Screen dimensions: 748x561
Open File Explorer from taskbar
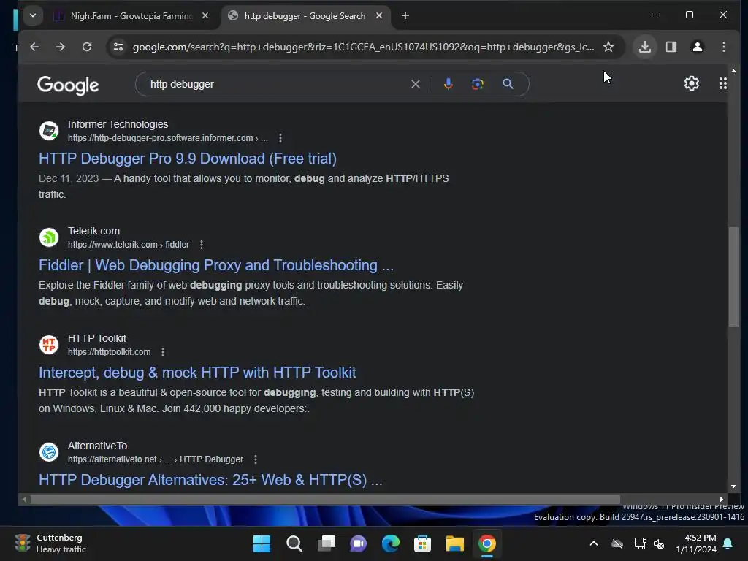click(454, 543)
